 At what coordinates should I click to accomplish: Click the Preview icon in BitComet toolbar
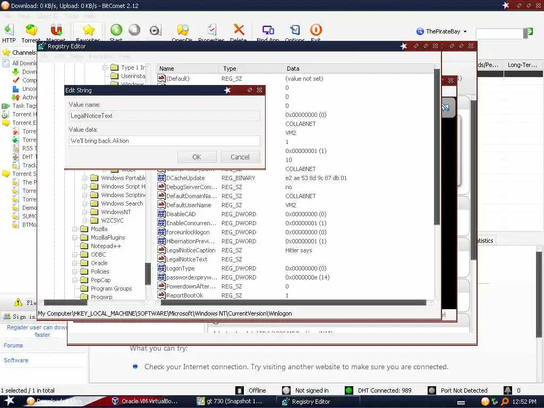pyautogui.click(x=155, y=30)
